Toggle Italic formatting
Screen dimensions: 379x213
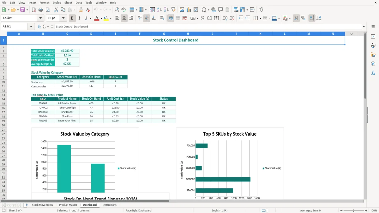pos(79,18)
